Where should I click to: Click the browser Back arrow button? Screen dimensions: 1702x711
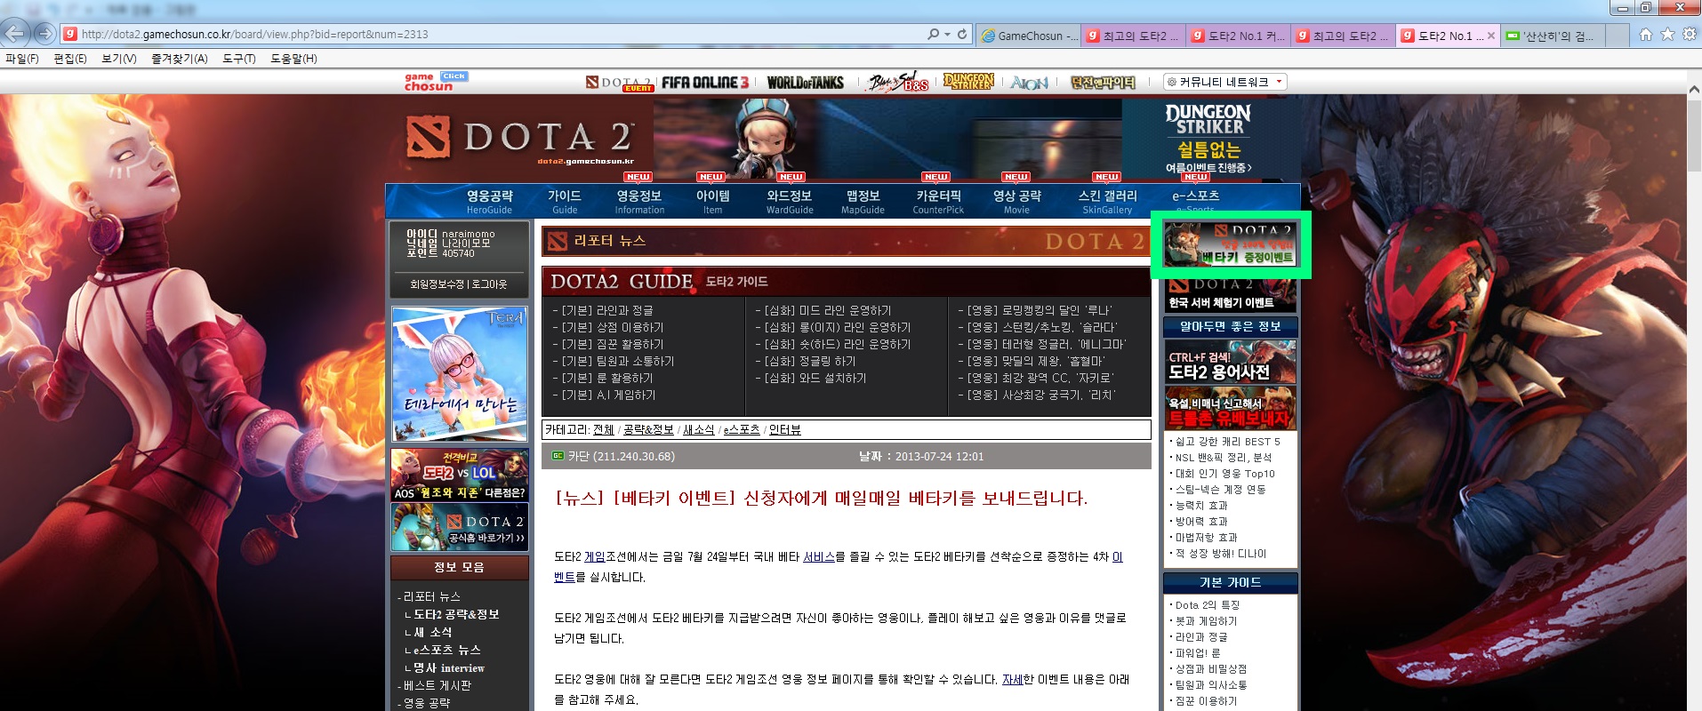[15, 34]
